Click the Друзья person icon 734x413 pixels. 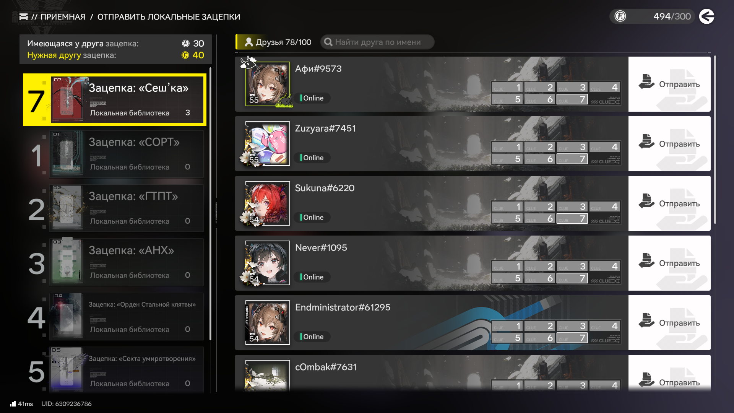pos(248,42)
